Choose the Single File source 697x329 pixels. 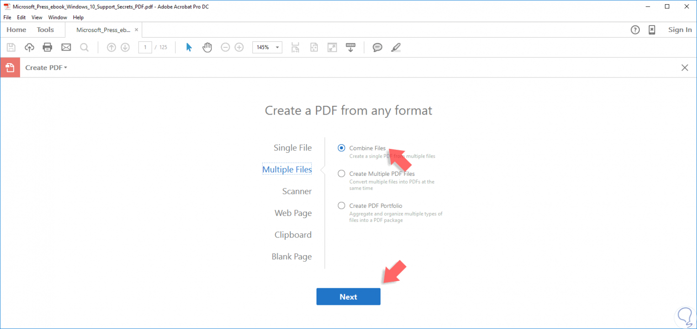293,148
